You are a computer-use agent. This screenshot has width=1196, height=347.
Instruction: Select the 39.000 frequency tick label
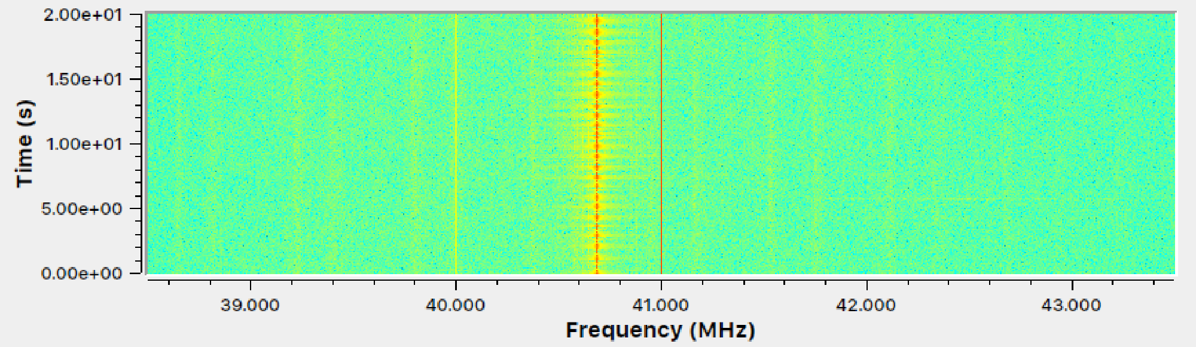250,305
